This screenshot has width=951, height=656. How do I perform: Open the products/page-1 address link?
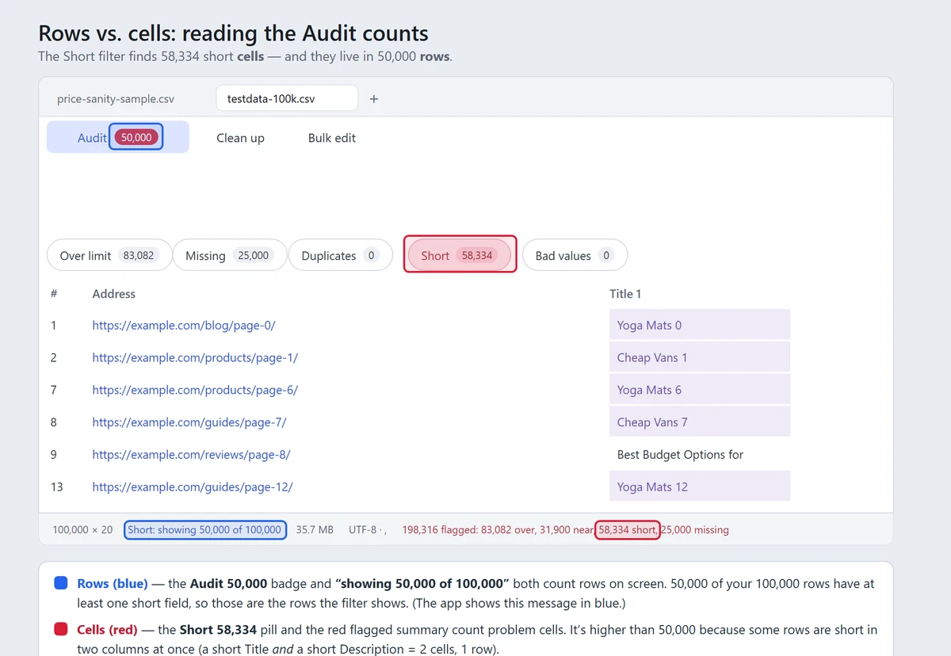195,358
